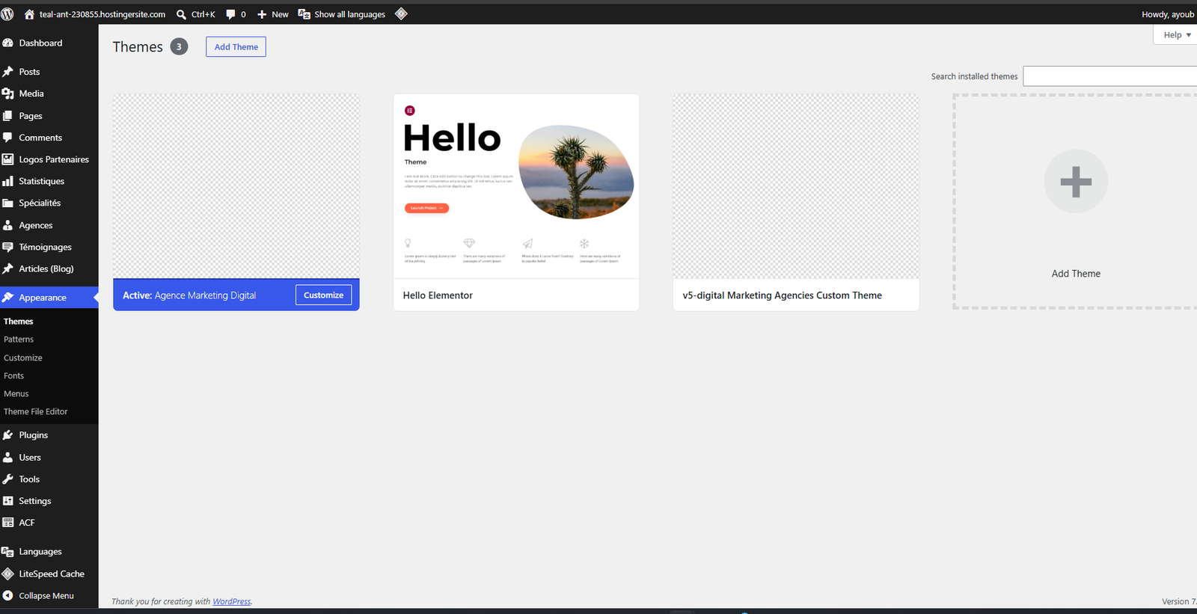The image size is (1197, 614).
Task: Click the theme count badge showing 3
Action: click(x=179, y=47)
